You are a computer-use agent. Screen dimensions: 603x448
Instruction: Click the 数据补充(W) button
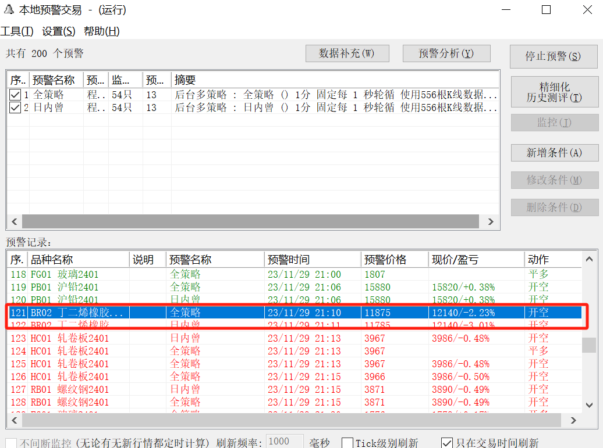coord(347,53)
